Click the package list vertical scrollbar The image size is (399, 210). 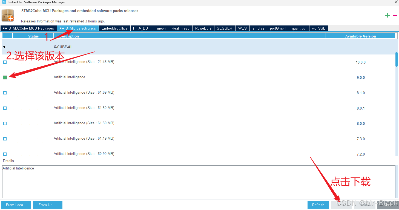point(397,59)
